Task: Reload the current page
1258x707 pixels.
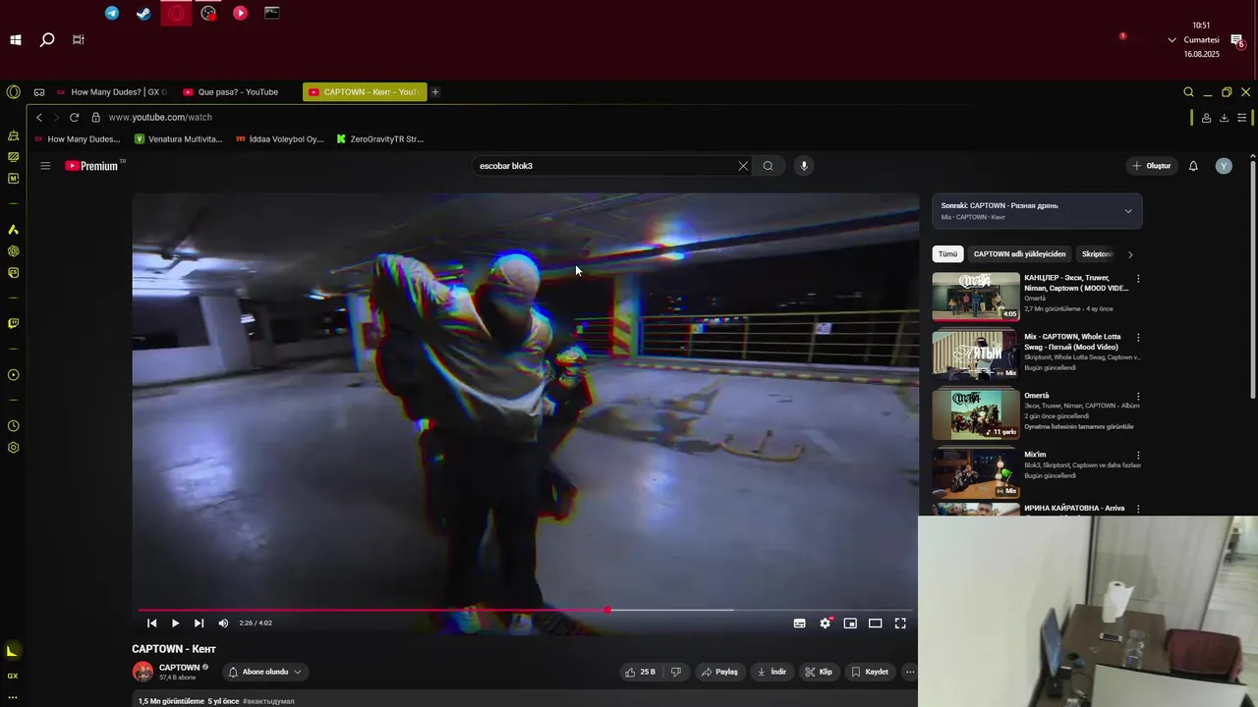Action: click(x=74, y=117)
